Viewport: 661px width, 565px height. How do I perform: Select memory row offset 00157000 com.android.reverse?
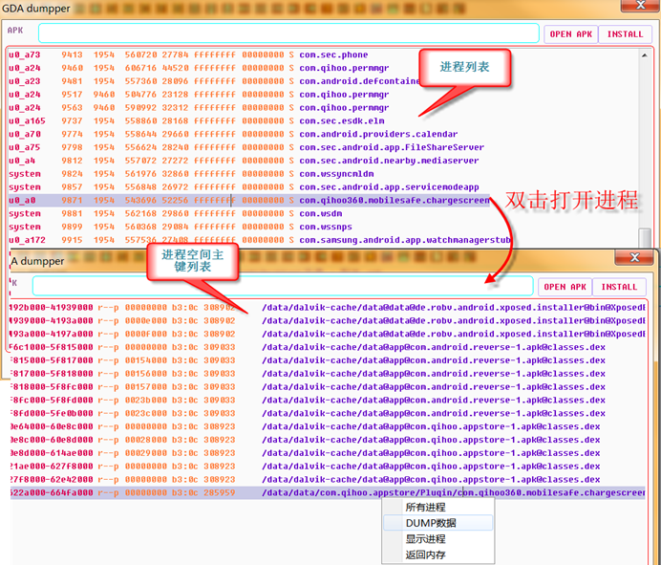click(x=328, y=387)
